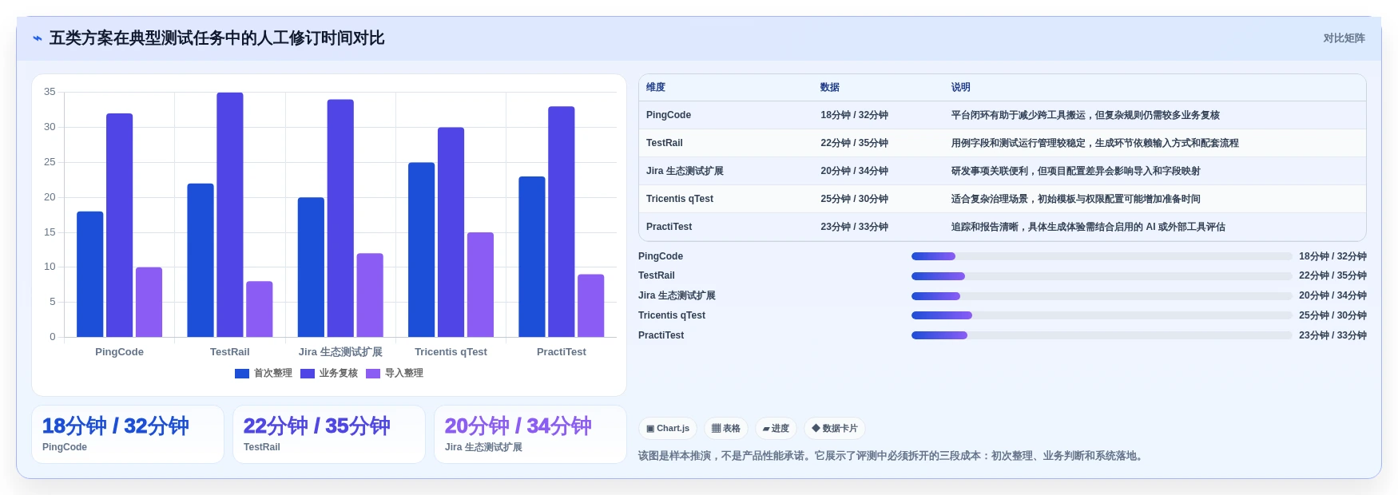Click the Chart.js tag chip
The width and height of the screenshot is (1398, 495).
668,429
